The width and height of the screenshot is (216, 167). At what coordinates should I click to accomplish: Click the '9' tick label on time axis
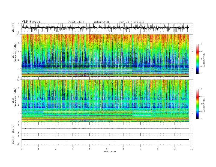click(x=175, y=149)
